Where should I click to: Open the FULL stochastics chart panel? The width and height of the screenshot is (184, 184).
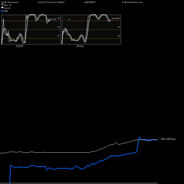pyautogui.click(x=91, y=29)
